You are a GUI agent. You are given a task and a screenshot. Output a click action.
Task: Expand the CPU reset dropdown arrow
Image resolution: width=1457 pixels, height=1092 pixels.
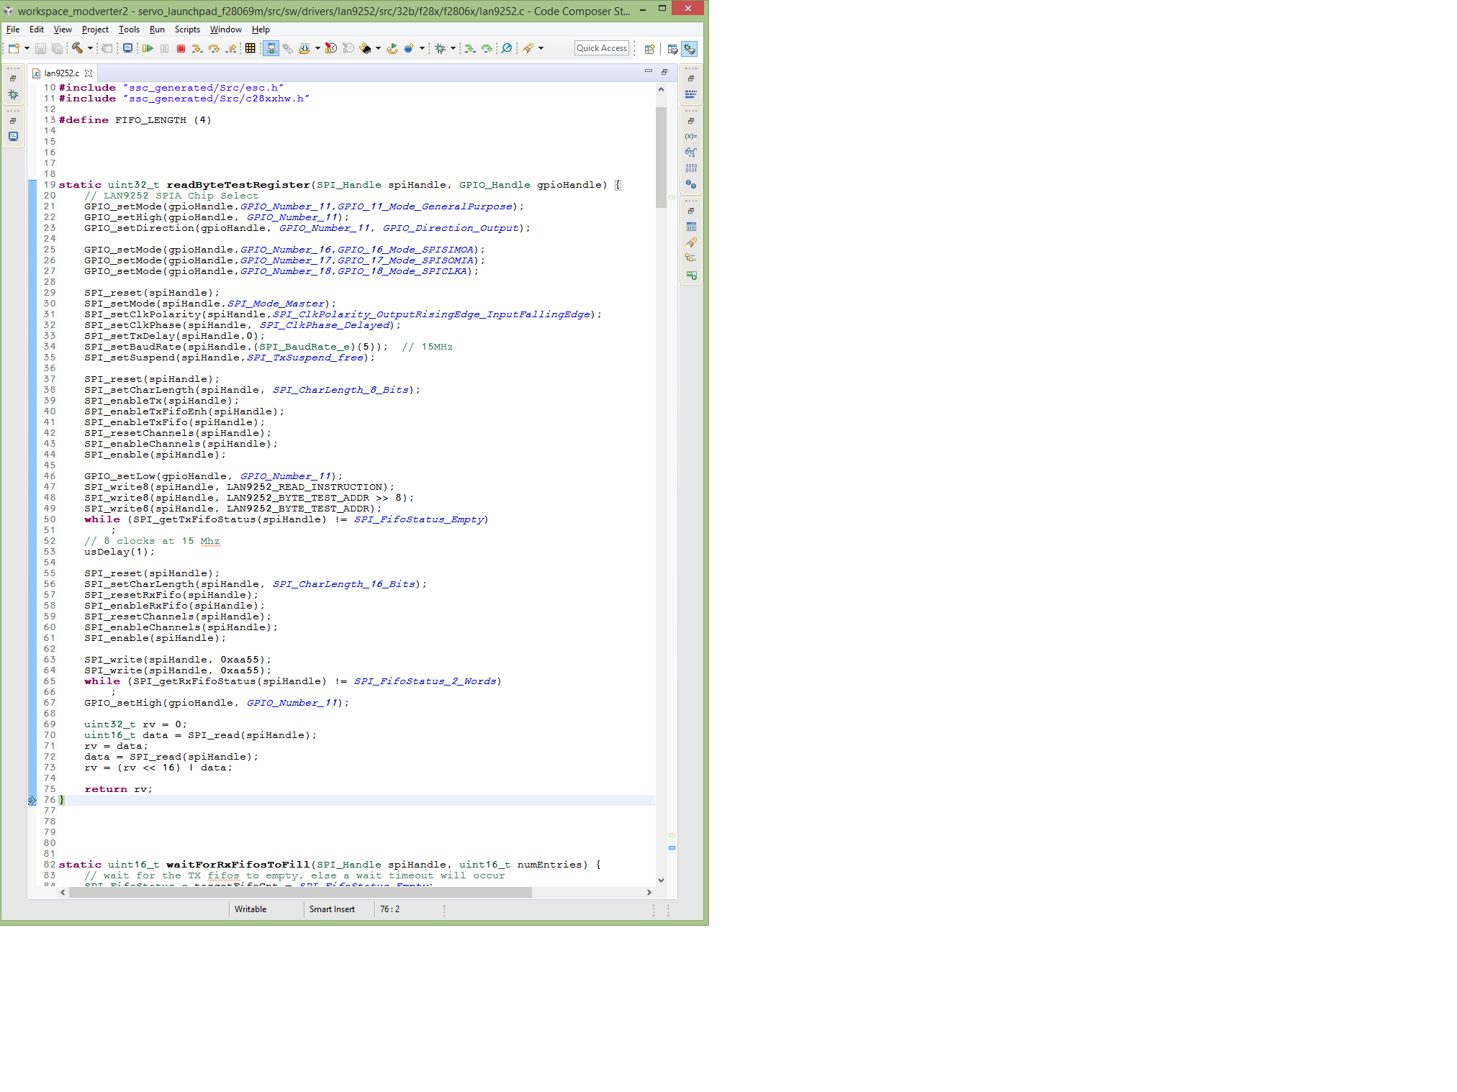click(378, 48)
